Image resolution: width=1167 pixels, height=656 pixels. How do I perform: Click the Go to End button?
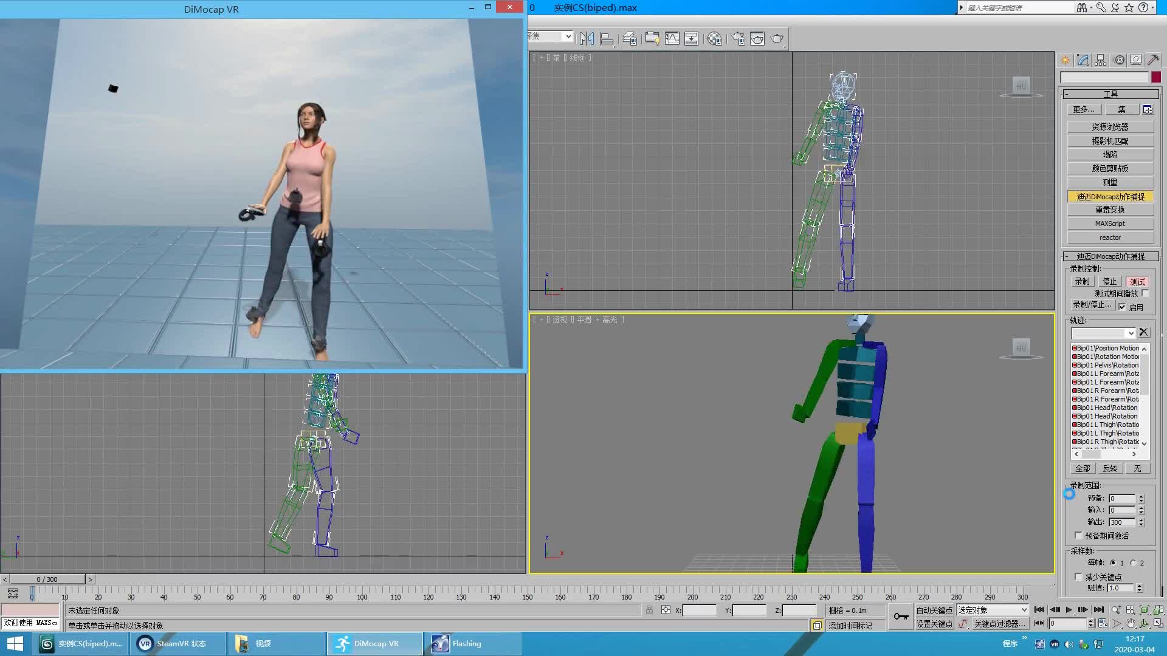pos(1098,609)
